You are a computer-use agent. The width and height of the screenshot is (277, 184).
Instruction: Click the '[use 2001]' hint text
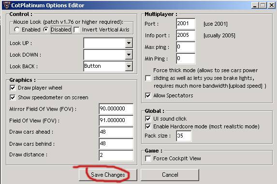coord(216,24)
